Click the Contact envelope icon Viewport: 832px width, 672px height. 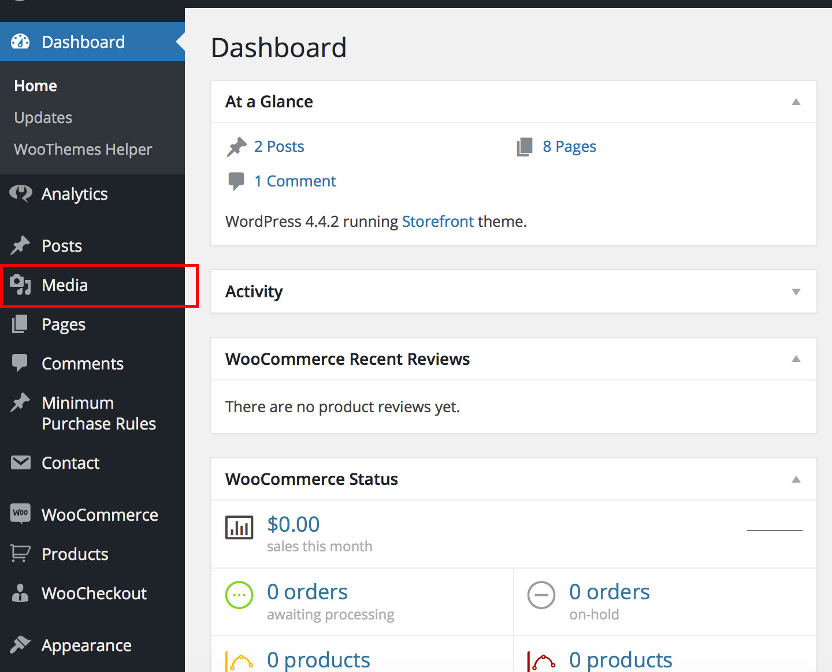point(20,462)
